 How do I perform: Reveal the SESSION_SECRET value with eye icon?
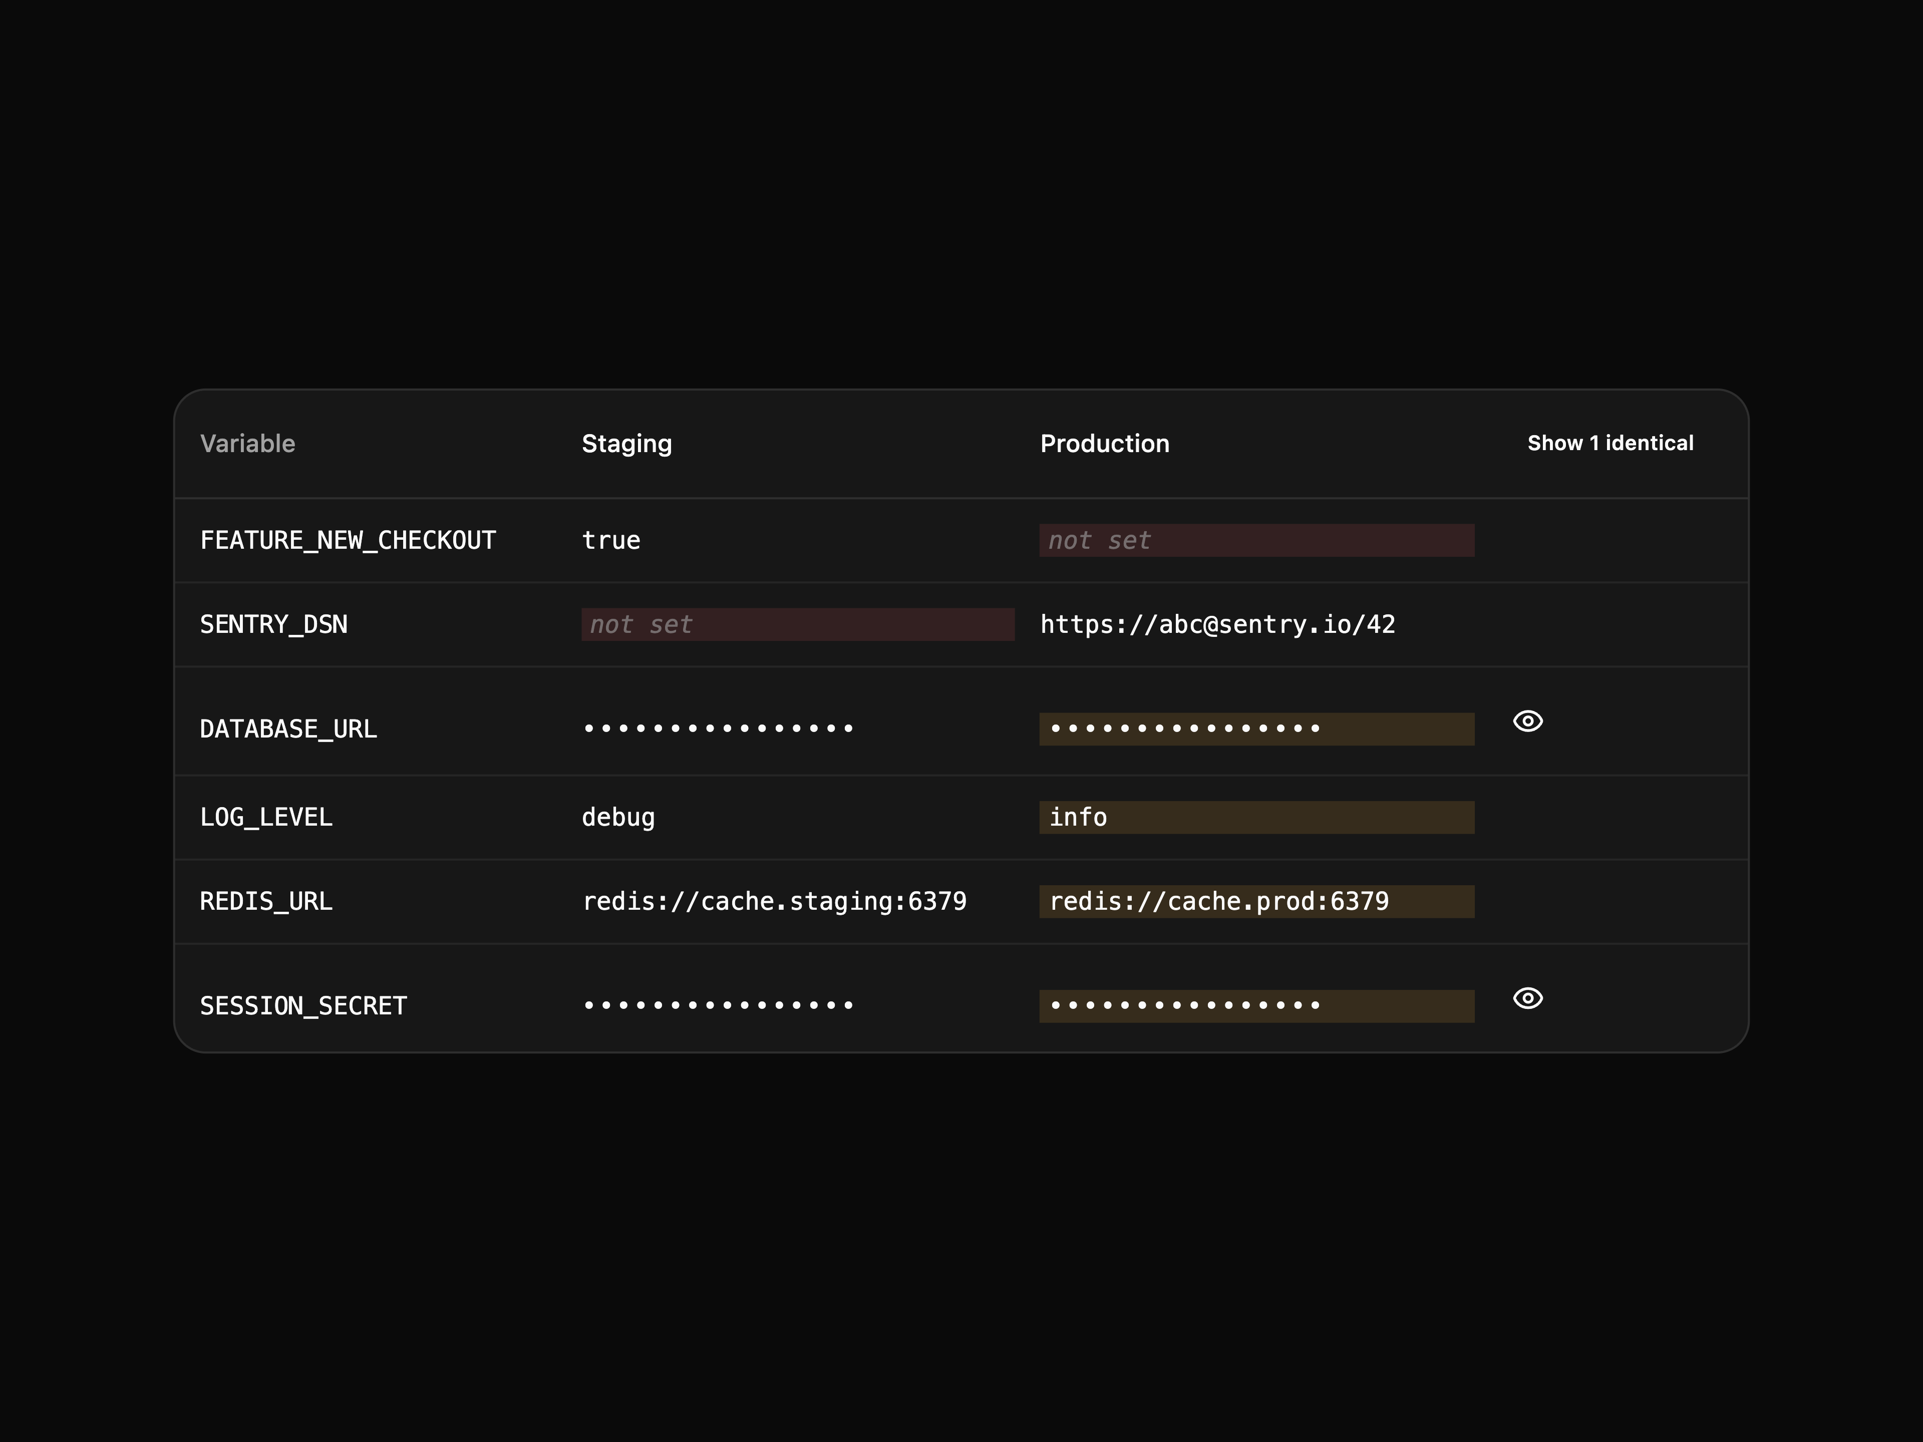coord(1527,998)
